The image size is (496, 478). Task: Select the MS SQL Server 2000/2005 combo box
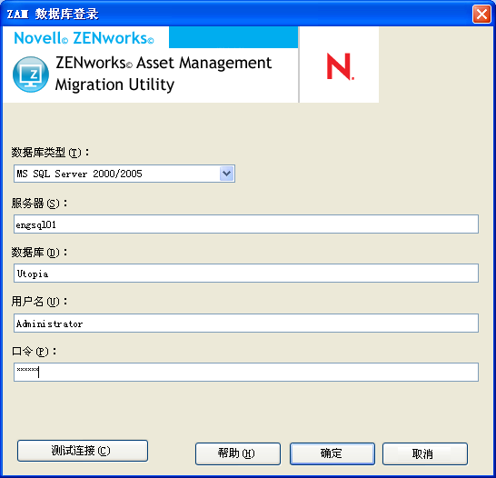click(124, 174)
